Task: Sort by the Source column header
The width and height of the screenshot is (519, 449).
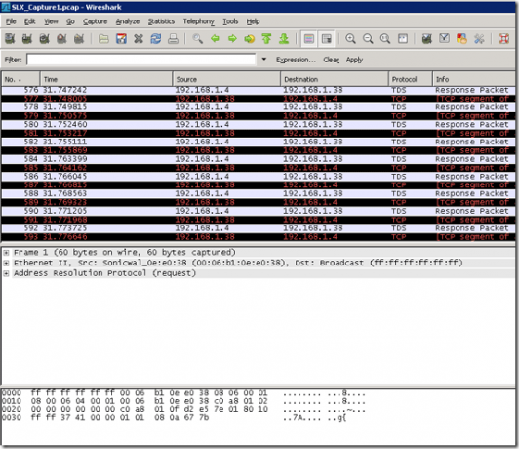Action: click(226, 79)
